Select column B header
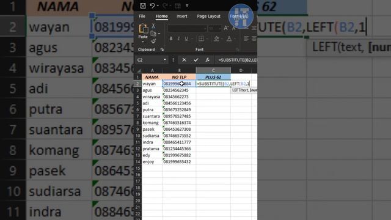391x220 pixels. tap(179, 71)
